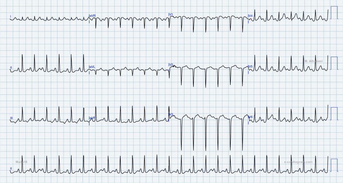Click the lead I label

click(x=11, y=17)
